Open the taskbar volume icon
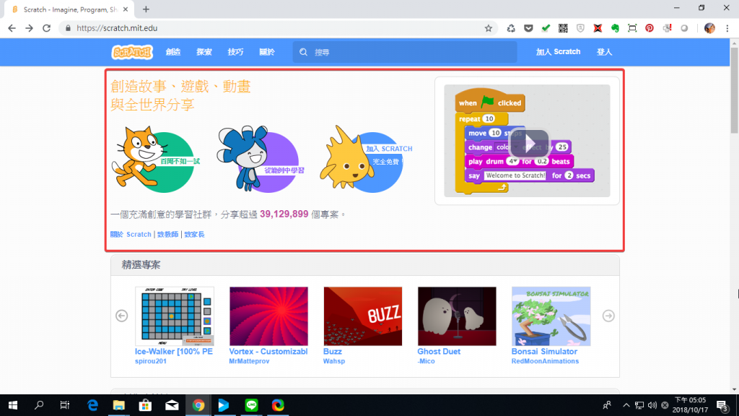 click(652, 405)
